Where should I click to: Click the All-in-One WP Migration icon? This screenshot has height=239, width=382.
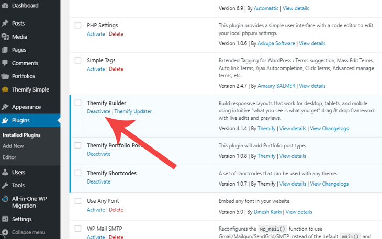click(5, 199)
